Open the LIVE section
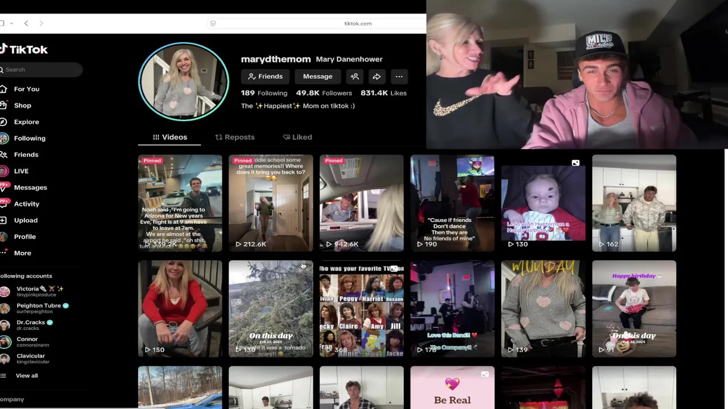Screen dimensions: 728x409 [20, 171]
